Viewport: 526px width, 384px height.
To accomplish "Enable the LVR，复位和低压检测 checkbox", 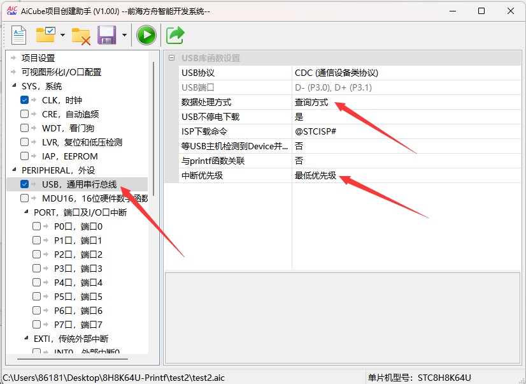I will pyautogui.click(x=24, y=142).
